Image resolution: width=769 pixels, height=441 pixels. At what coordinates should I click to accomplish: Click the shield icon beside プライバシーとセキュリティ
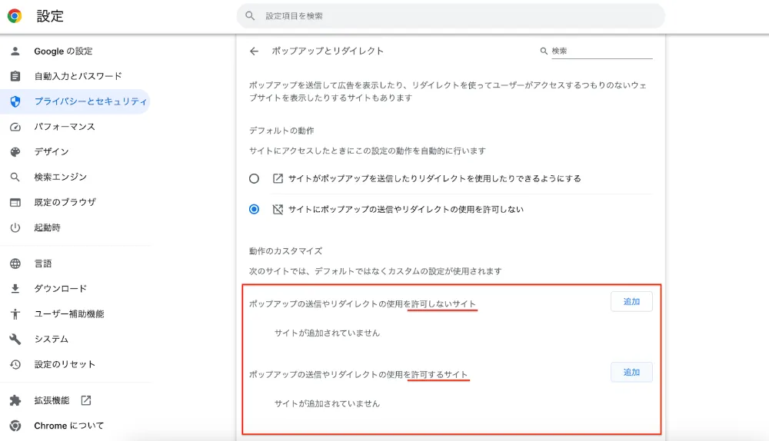click(15, 101)
